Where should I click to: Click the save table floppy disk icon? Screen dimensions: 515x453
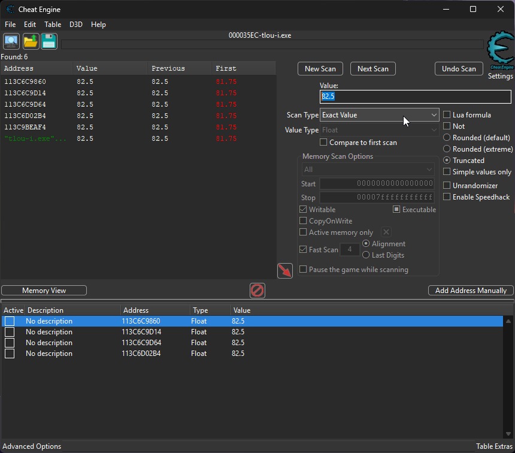coord(49,41)
